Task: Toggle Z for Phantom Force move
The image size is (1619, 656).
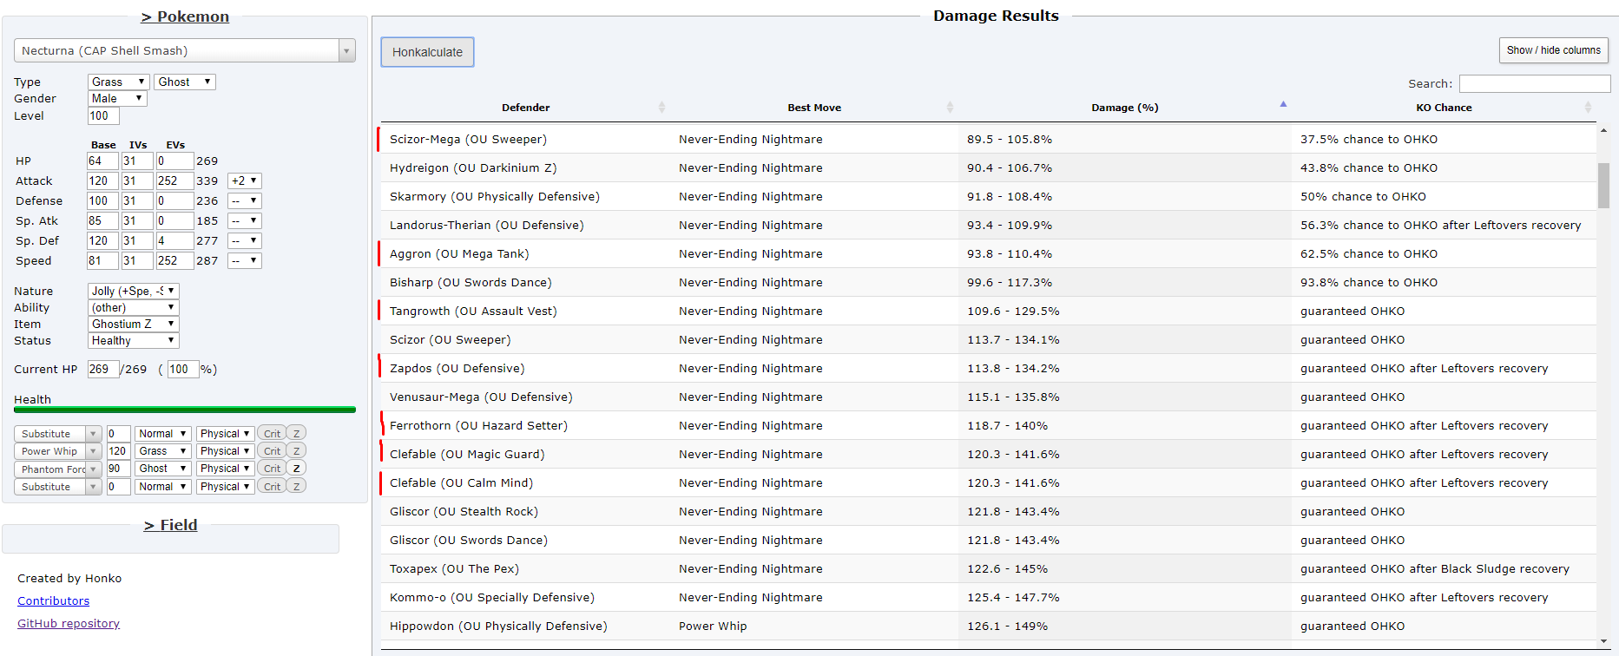Action: pyautogui.click(x=296, y=469)
